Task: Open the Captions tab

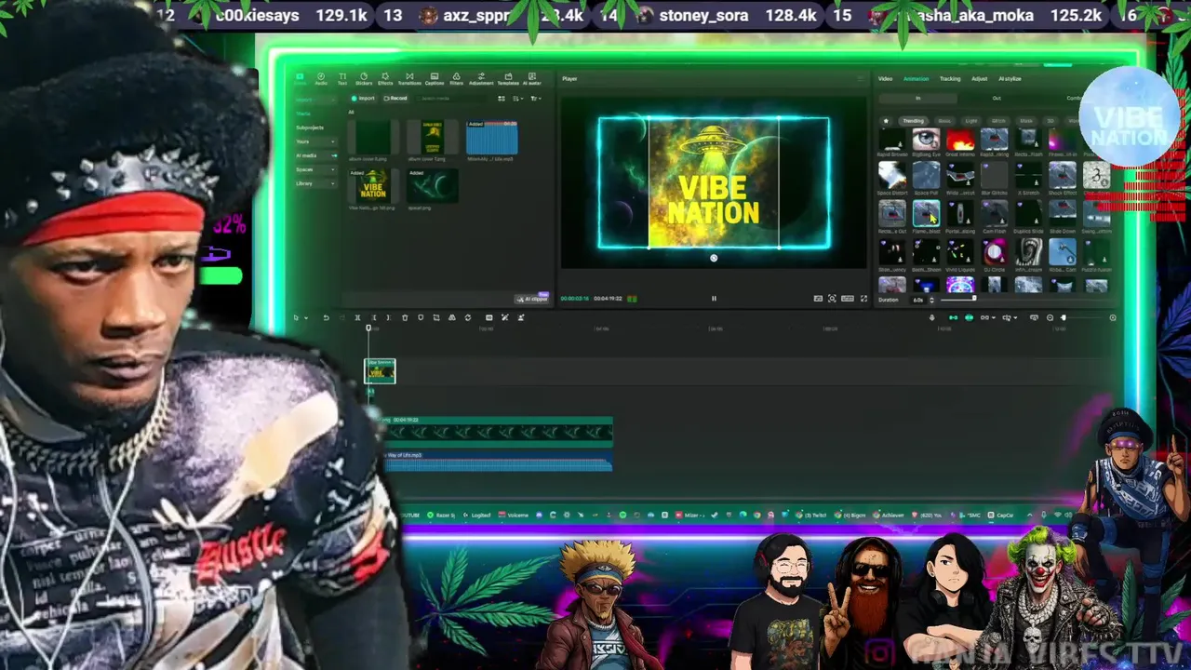Action: click(435, 78)
